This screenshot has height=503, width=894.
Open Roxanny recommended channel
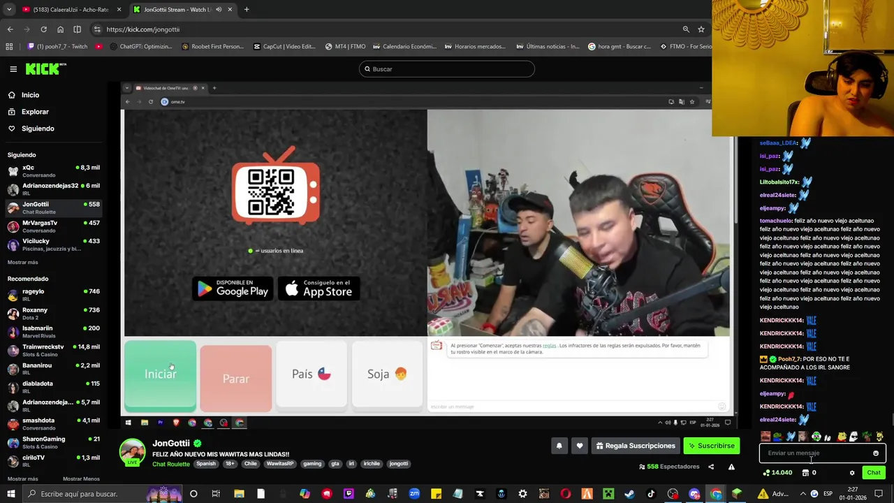(x=54, y=313)
